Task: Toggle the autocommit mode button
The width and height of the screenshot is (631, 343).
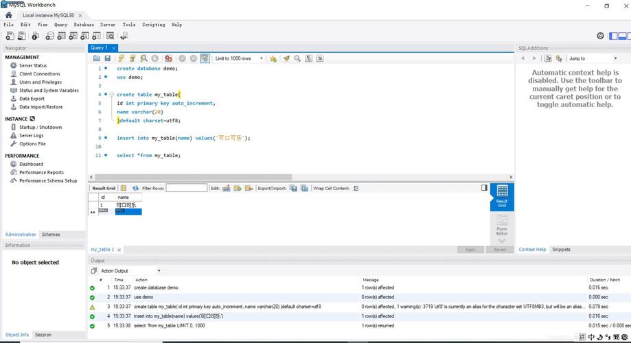Action: point(205,59)
